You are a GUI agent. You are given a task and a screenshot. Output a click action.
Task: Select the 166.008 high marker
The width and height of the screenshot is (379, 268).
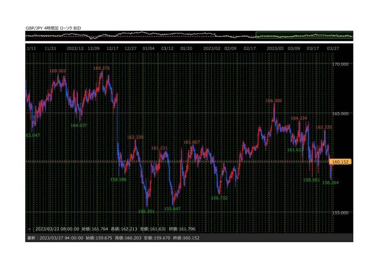(x=274, y=101)
